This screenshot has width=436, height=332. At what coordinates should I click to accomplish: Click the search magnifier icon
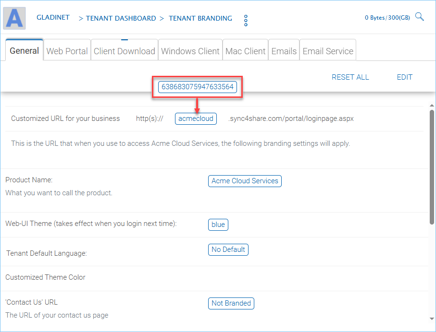[419, 17]
